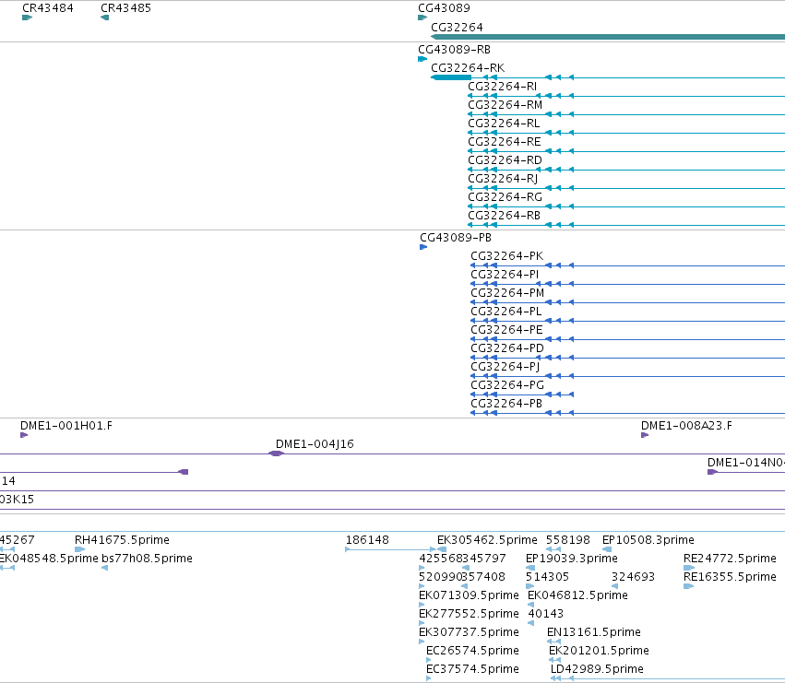Select the CR43485 gene arrow
This screenshot has width=785, height=683.
(104, 18)
